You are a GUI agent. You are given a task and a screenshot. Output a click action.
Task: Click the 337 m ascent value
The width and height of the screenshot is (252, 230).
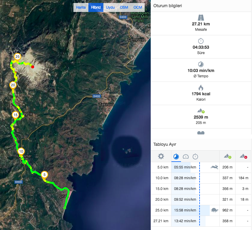click(x=227, y=178)
